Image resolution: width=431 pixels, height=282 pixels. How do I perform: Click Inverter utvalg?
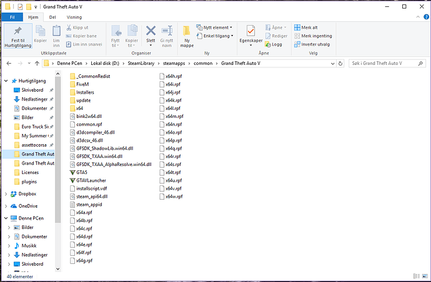coord(312,44)
